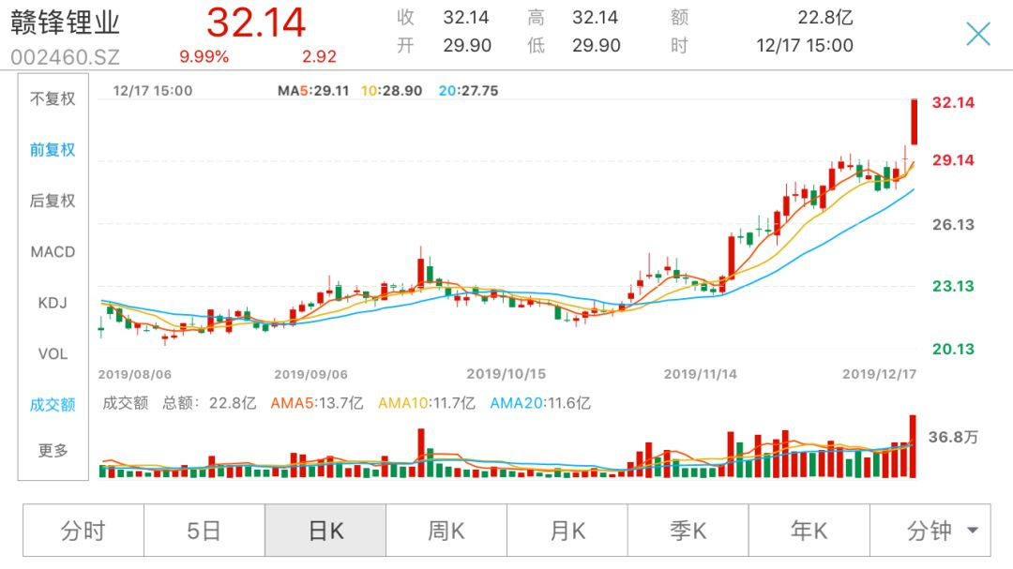Switch to 分时 chart tab
Screen dimensions: 1013x569
pos(83,531)
